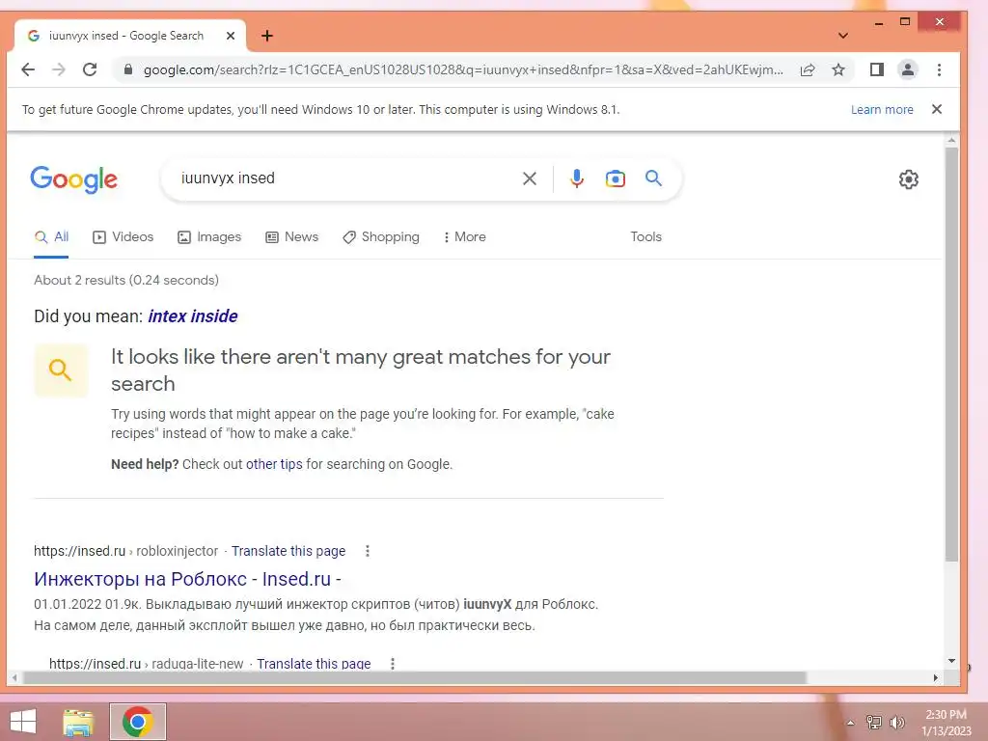Click the horizontal scrollbar left arrow
Screen dimensions: 988x741
pyautogui.click(x=14, y=678)
